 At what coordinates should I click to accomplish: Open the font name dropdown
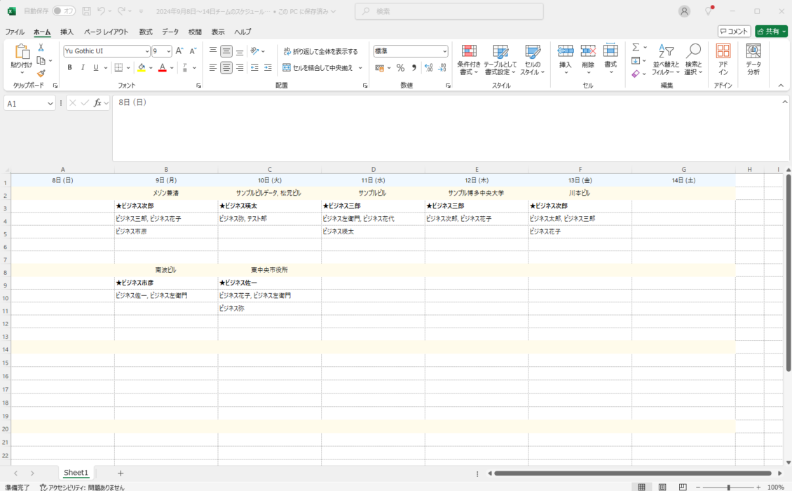coord(147,51)
